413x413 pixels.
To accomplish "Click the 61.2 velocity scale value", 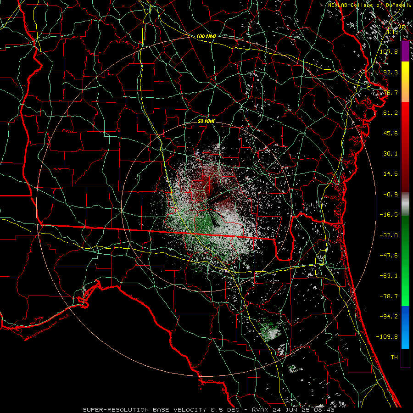I will [x=391, y=113].
